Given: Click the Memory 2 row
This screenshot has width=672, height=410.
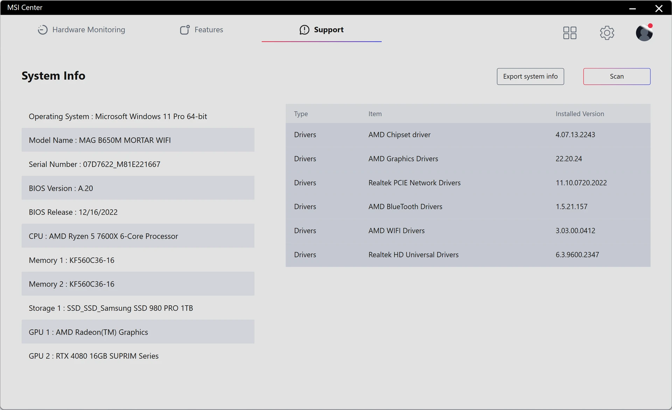Looking at the screenshot, I should click(138, 284).
